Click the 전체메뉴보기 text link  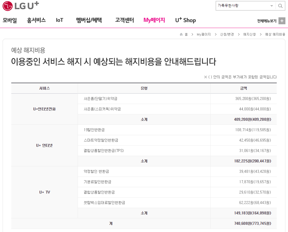click(x=267, y=21)
